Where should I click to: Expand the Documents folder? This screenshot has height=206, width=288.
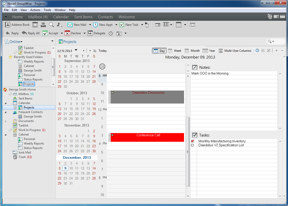coord(5,121)
